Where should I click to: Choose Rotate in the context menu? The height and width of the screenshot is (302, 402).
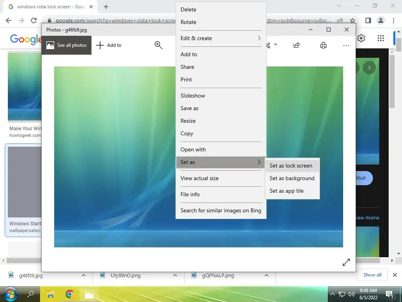pyautogui.click(x=221, y=22)
